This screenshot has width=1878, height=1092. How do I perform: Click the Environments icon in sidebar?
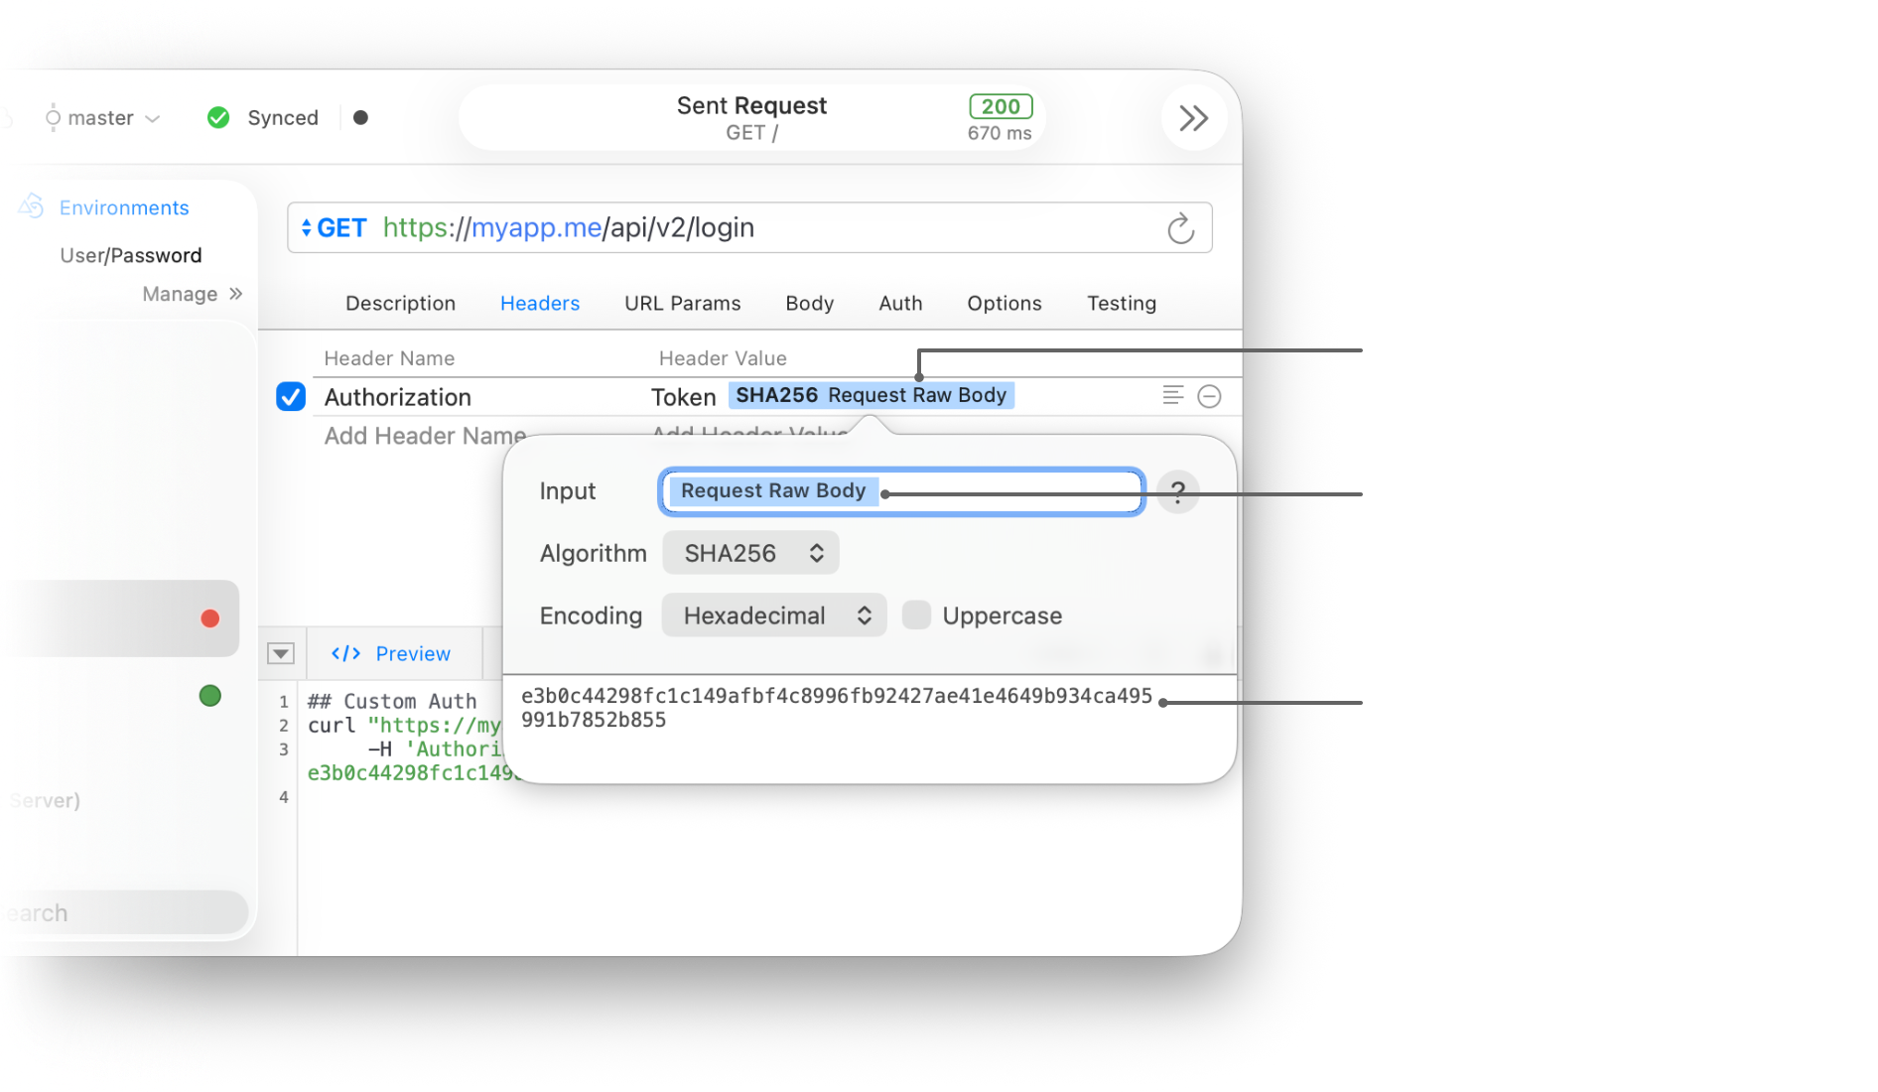click(x=32, y=206)
